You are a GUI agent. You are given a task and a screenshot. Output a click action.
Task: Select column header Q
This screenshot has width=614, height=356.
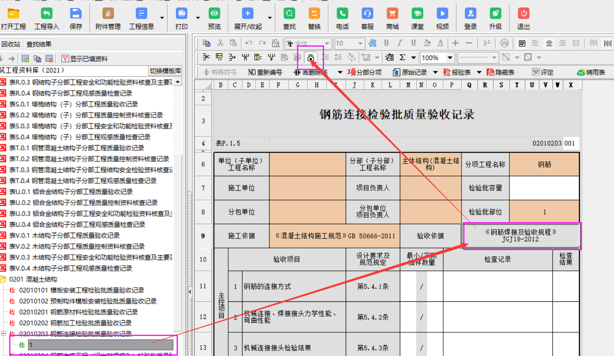coord(469,85)
